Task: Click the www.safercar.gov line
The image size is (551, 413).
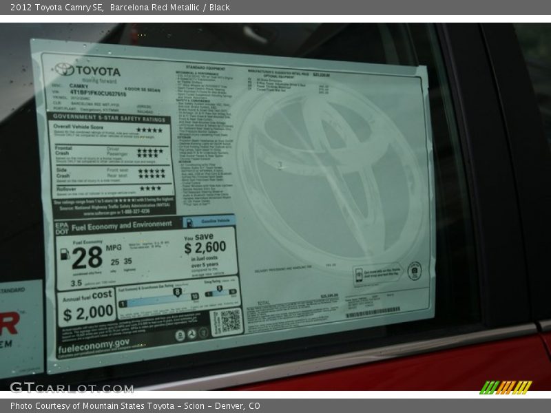Action: 116,213
